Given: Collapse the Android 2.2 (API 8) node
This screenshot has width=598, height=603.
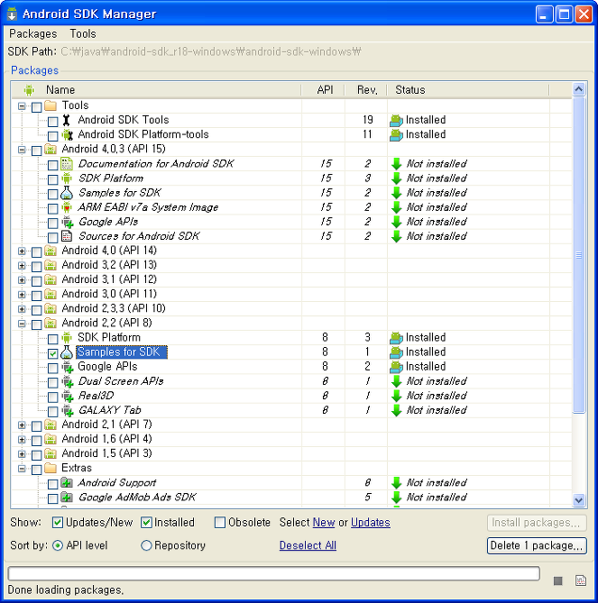Looking at the screenshot, I should pos(22,324).
